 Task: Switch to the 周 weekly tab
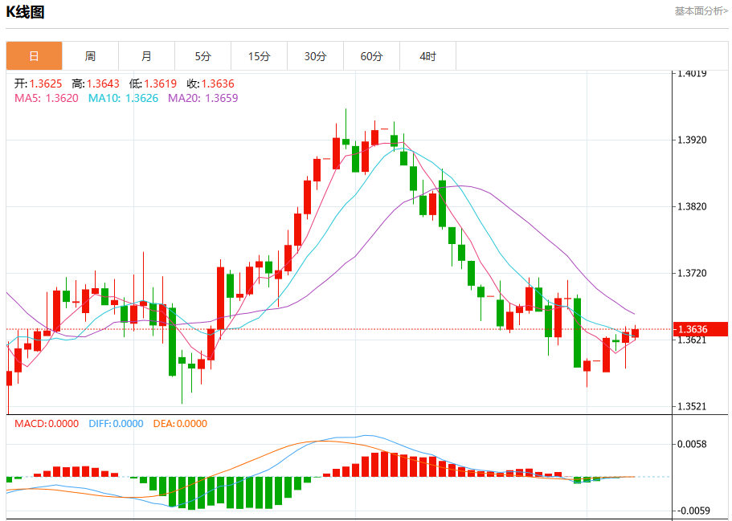tap(90, 56)
